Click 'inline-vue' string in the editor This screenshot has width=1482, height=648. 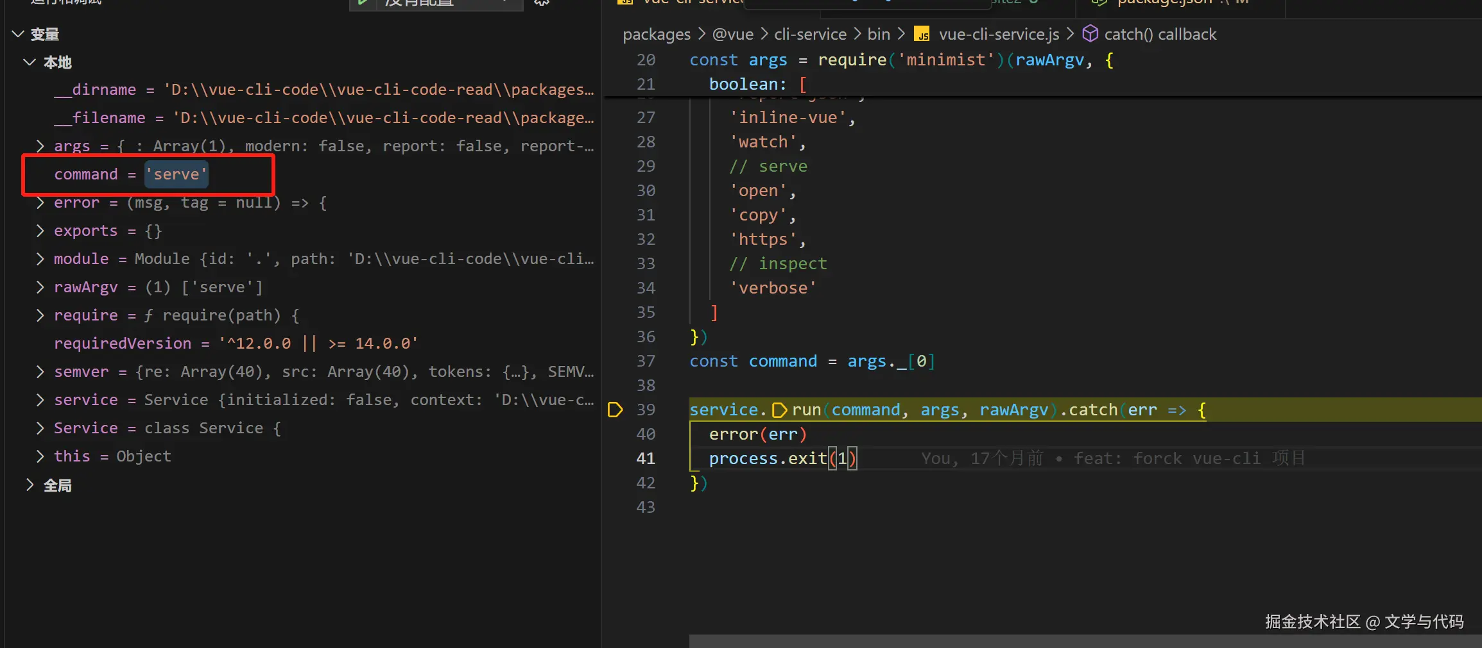tap(788, 118)
